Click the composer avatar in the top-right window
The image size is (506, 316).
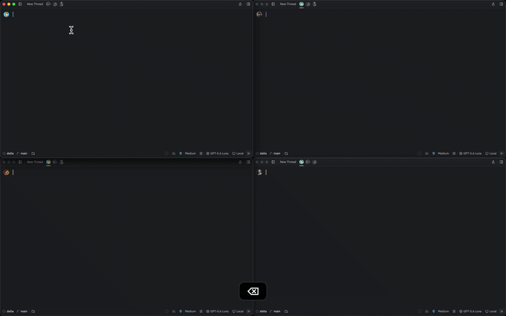(259, 14)
